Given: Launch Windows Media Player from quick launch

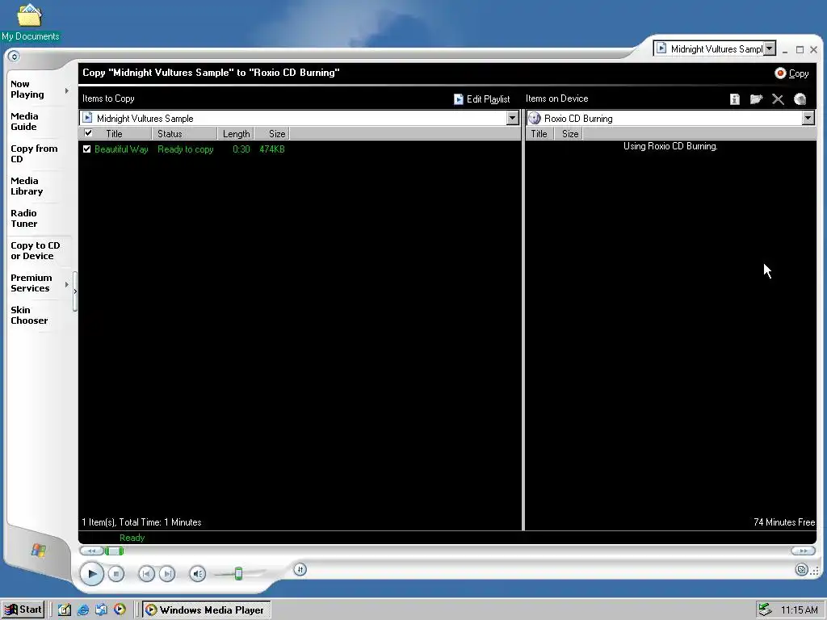Looking at the screenshot, I should click(120, 610).
